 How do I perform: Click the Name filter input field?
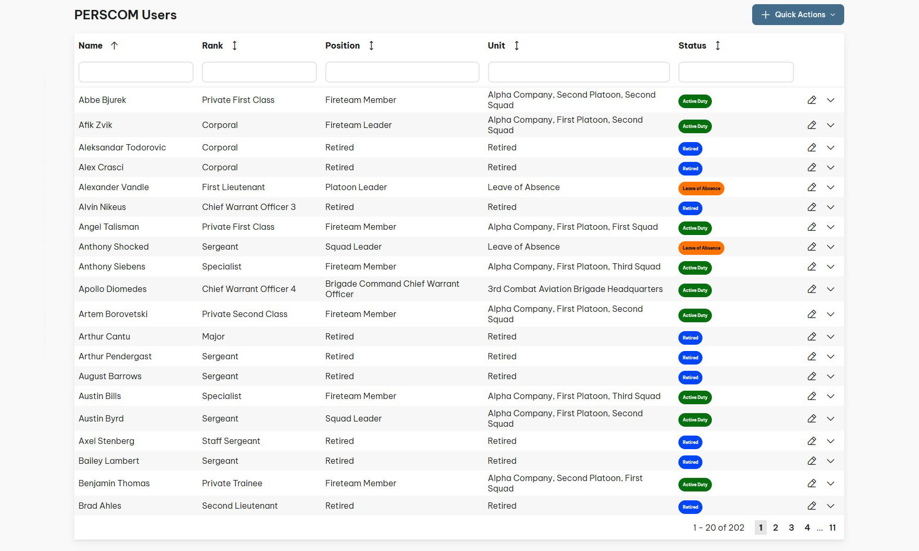(x=136, y=72)
